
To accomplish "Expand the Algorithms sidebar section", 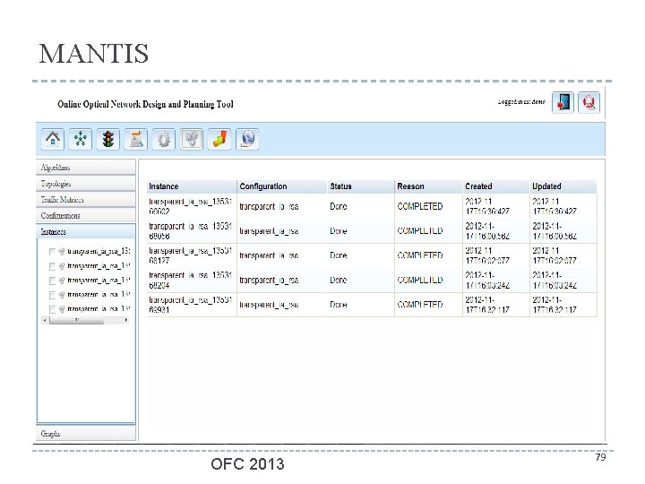I will click(x=86, y=168).
